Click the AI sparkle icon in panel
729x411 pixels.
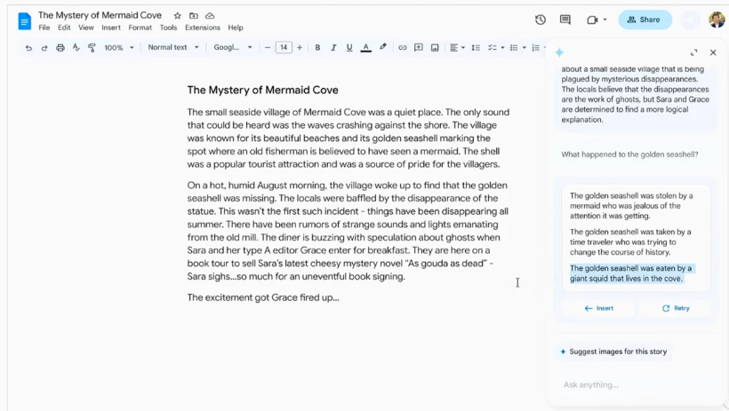tap(559, 53)
